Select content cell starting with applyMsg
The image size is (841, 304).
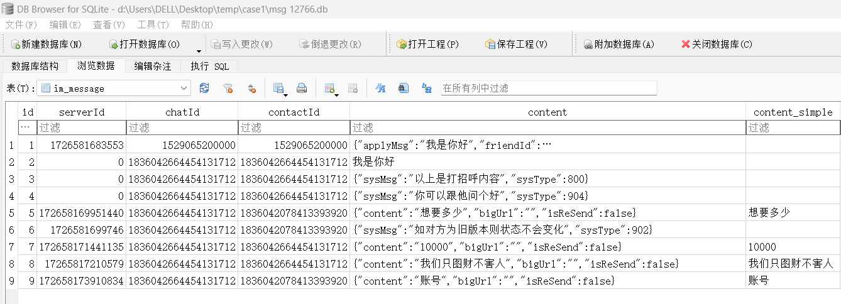click(x=548, y=145)
